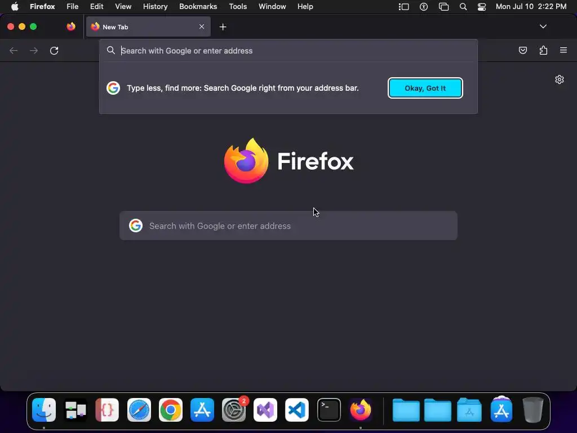
Task: Open System Settings with badge in Dock
Action: [x=234, y=410]
